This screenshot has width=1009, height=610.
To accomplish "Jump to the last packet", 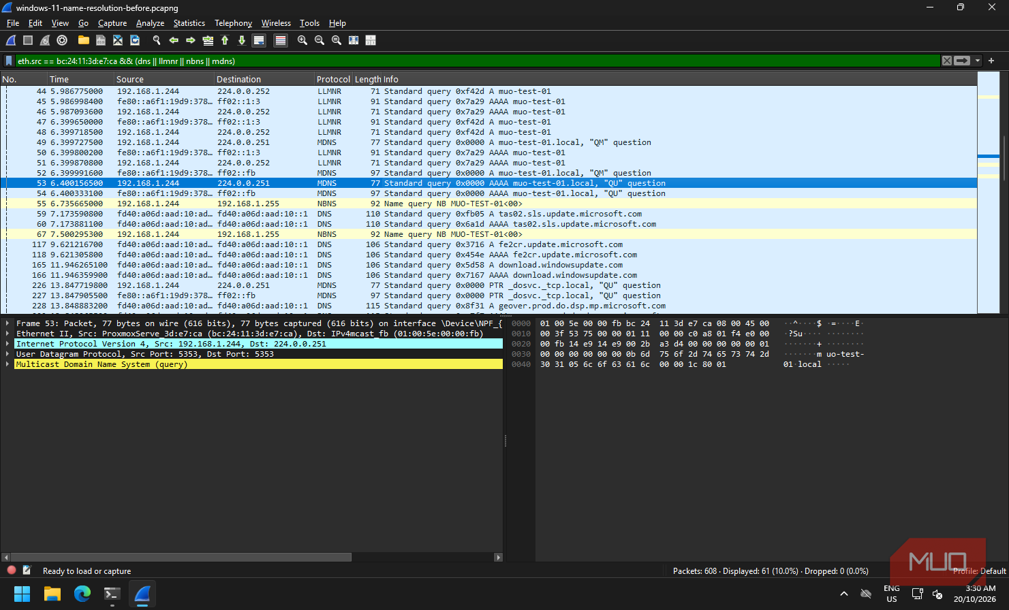I will (242, 41).
